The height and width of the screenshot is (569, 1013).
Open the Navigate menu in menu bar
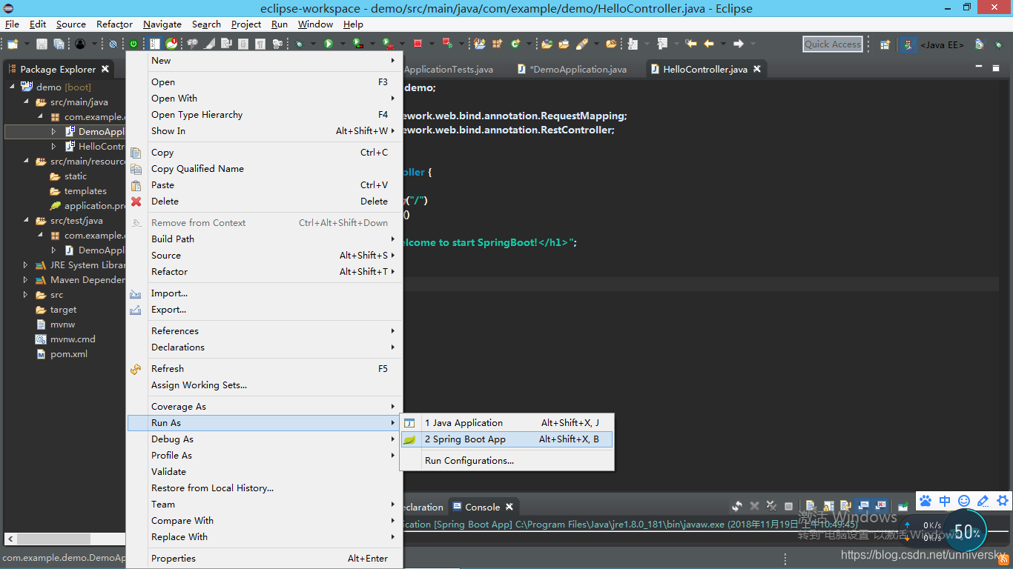(x=162, y=24)
